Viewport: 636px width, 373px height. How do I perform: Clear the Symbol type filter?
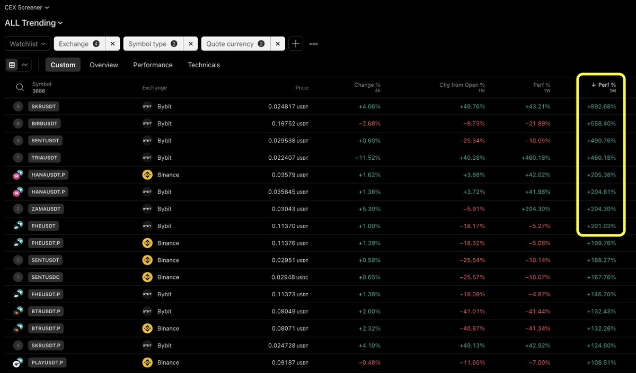pos(190,44)
